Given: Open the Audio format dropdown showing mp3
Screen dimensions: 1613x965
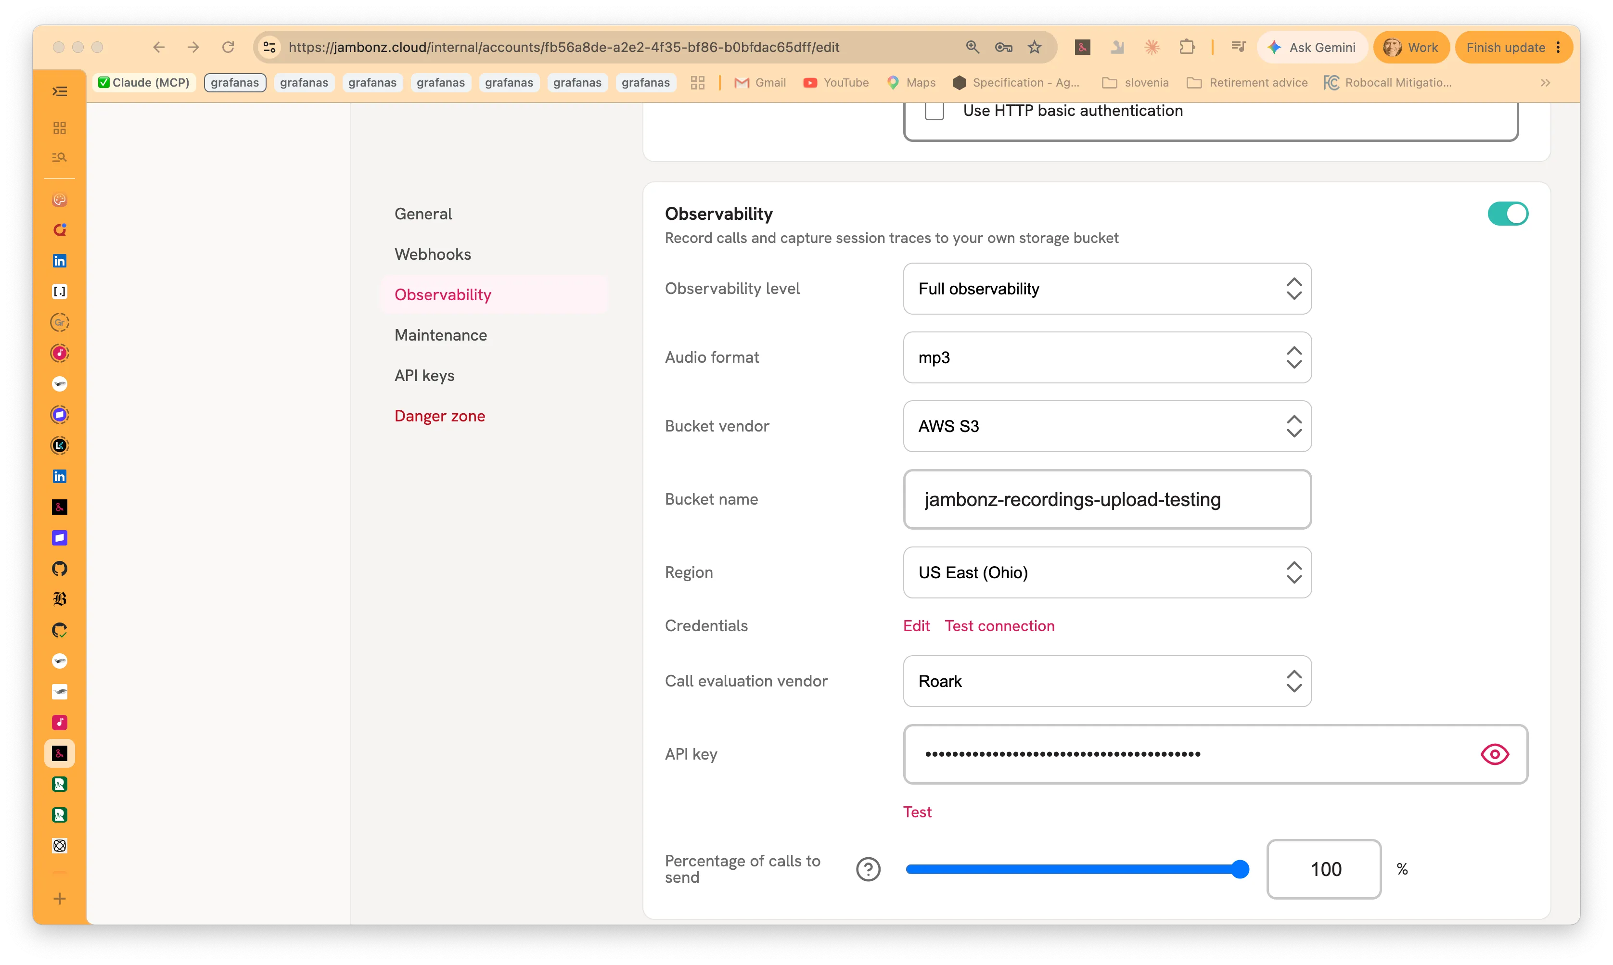Looking at the screenshot, I should coord(1107,357).
